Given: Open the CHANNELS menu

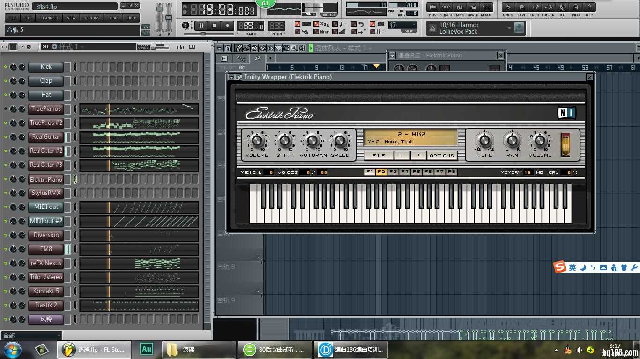Looking at the screenshot, I should point(49,18).
